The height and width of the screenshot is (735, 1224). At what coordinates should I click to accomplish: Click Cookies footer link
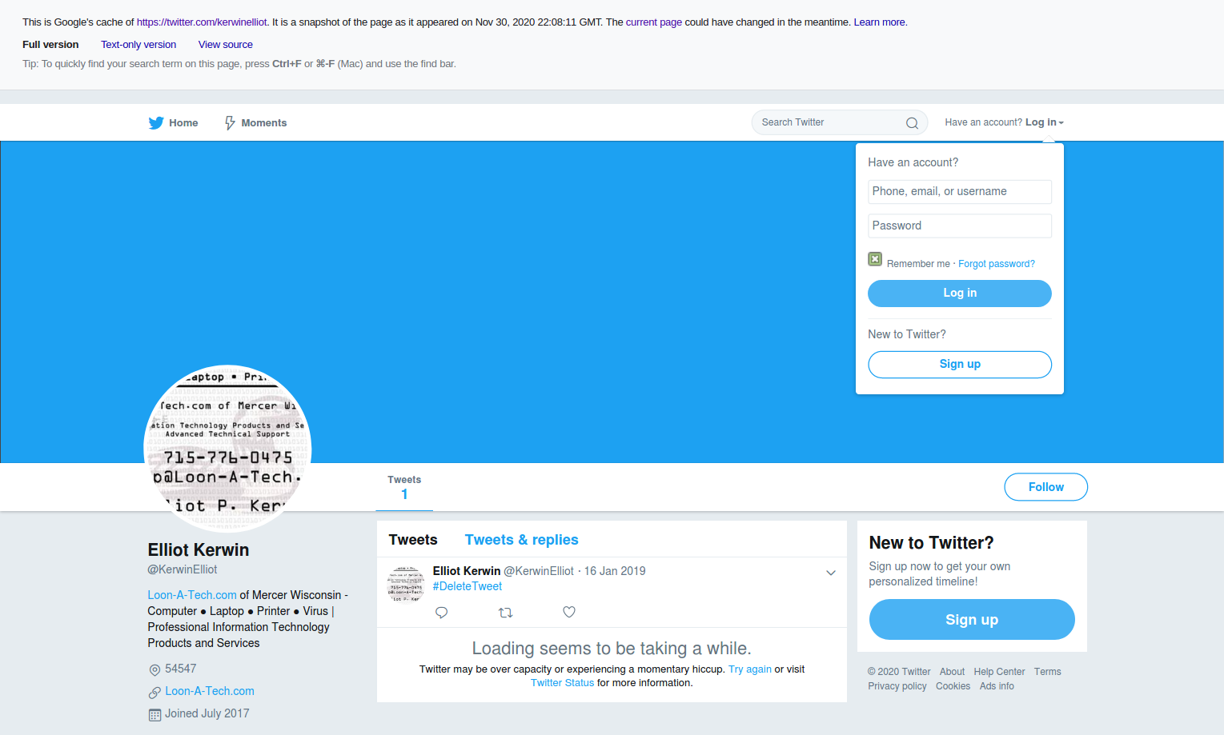[x=953, y=686]
